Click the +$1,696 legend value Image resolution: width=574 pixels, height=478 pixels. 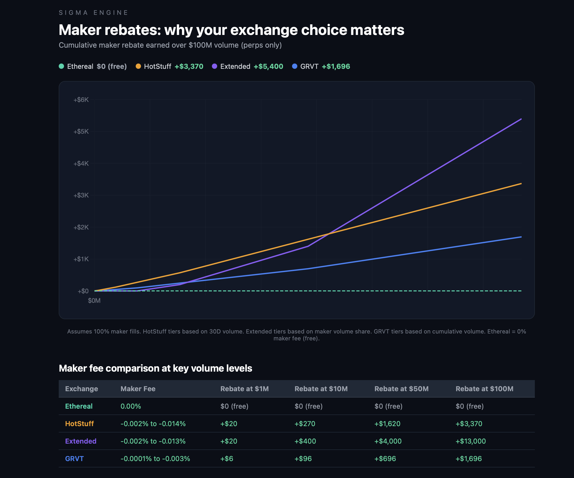[x=336, y=66]
